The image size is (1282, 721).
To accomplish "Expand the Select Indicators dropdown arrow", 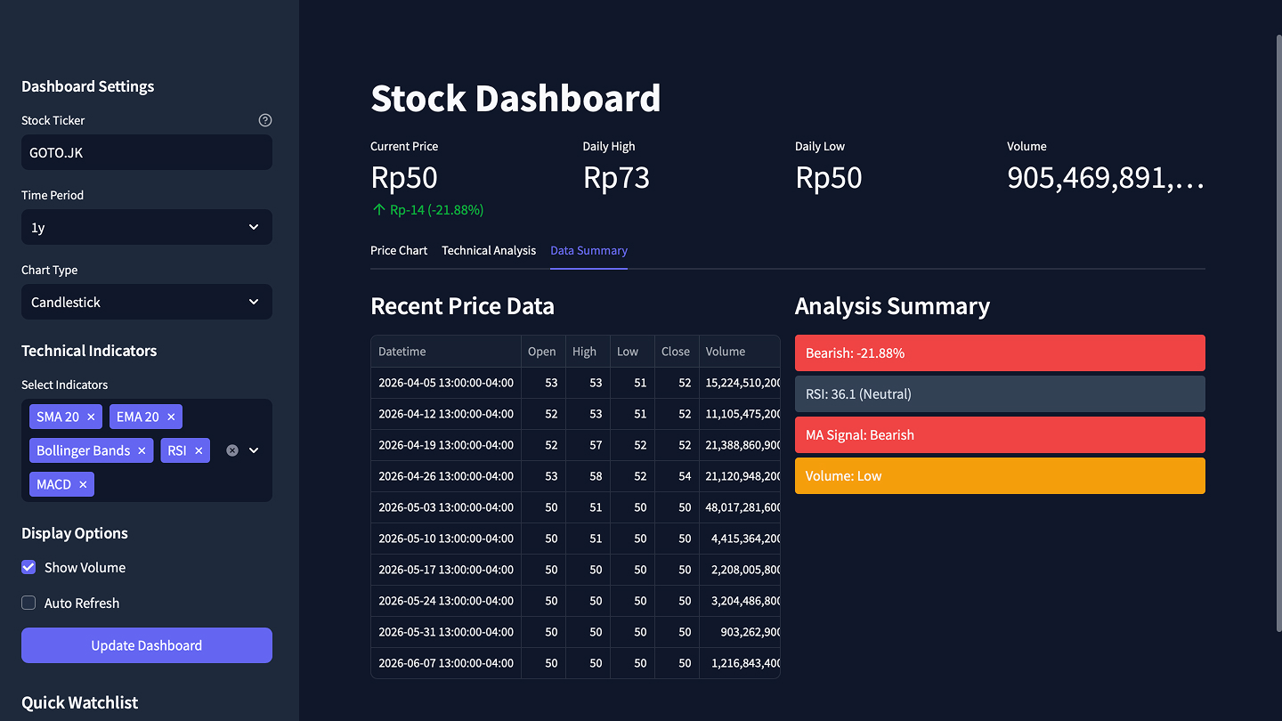I will click(254, 450).
